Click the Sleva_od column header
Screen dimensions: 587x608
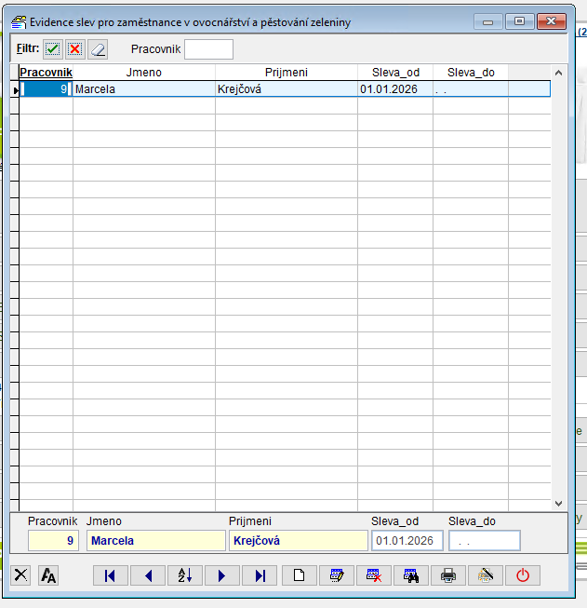coord(395,72)
